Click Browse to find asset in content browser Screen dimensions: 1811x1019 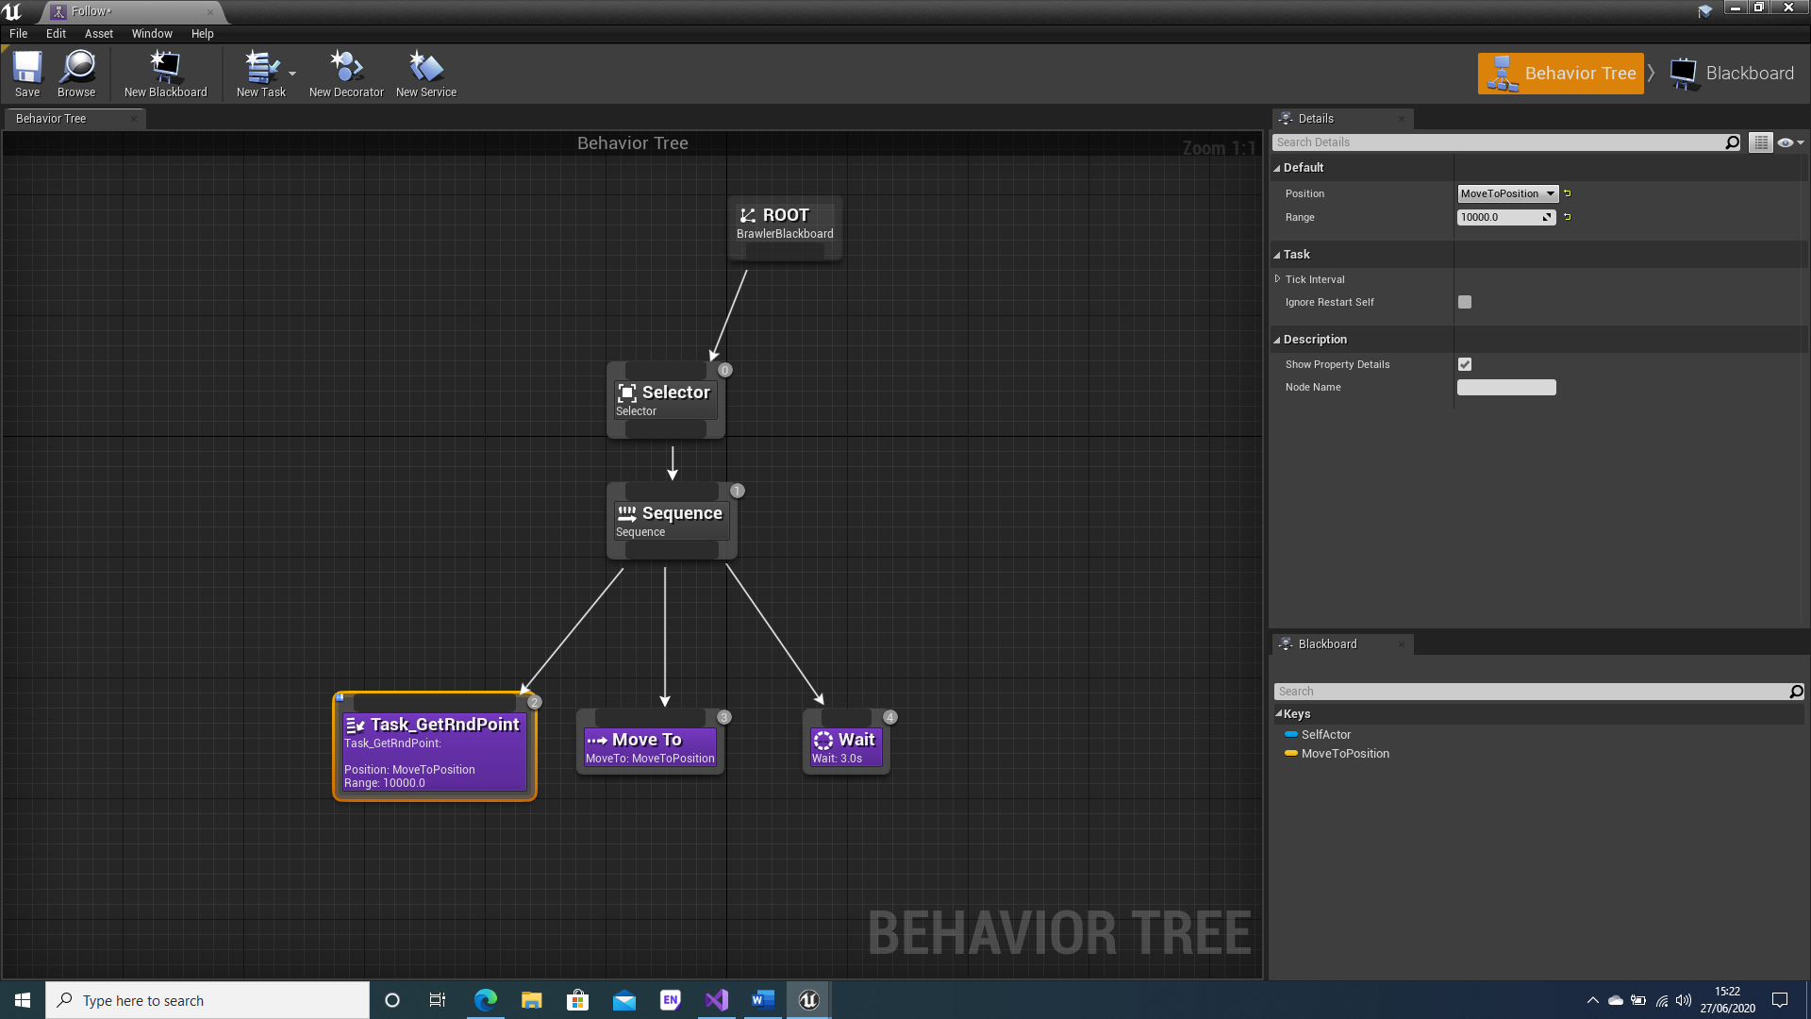click(76, 73)
